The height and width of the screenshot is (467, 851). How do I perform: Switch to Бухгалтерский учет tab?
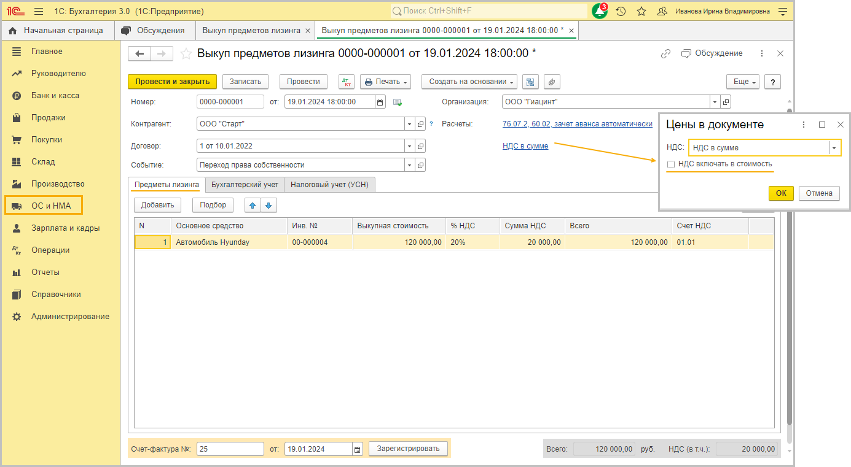pyautogui.click(x=245, y=185)
